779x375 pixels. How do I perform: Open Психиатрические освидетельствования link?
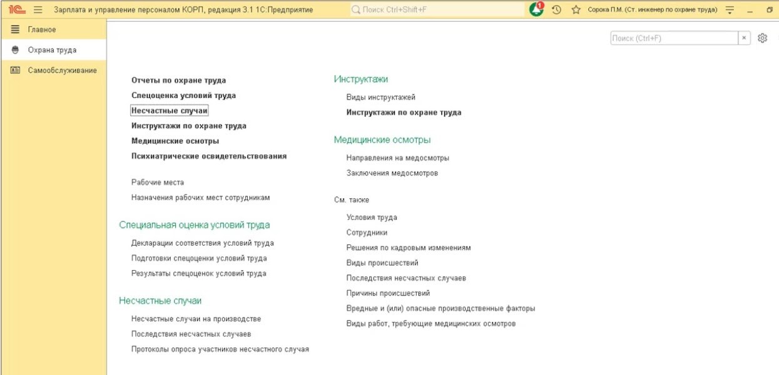pos(209,156)
